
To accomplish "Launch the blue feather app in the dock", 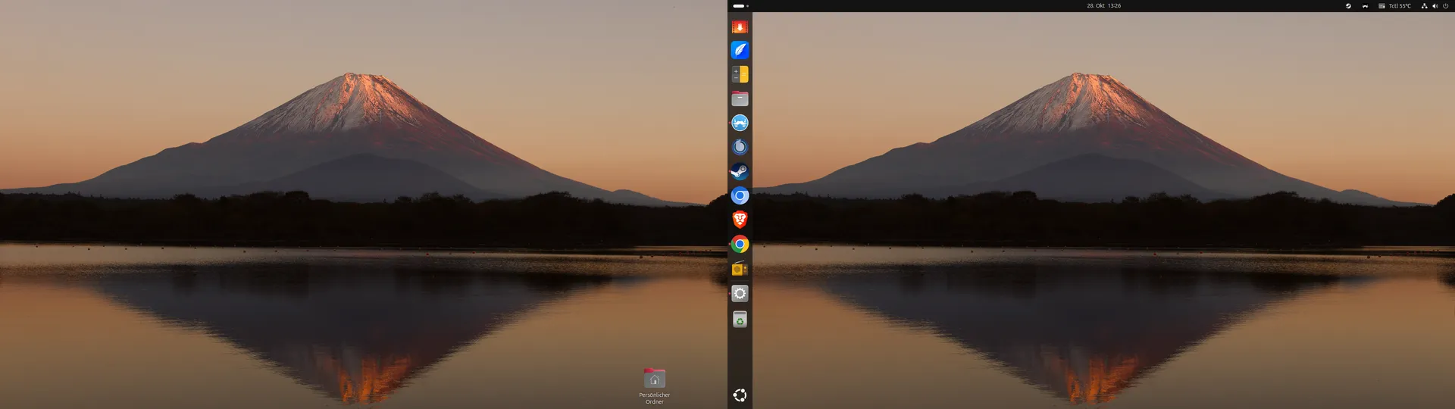I will coord(740,50).
